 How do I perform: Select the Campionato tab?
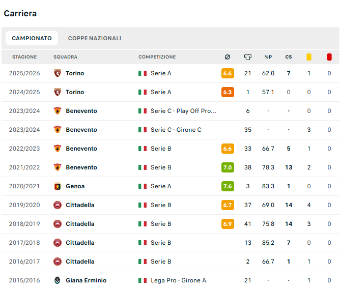(32, 38)
